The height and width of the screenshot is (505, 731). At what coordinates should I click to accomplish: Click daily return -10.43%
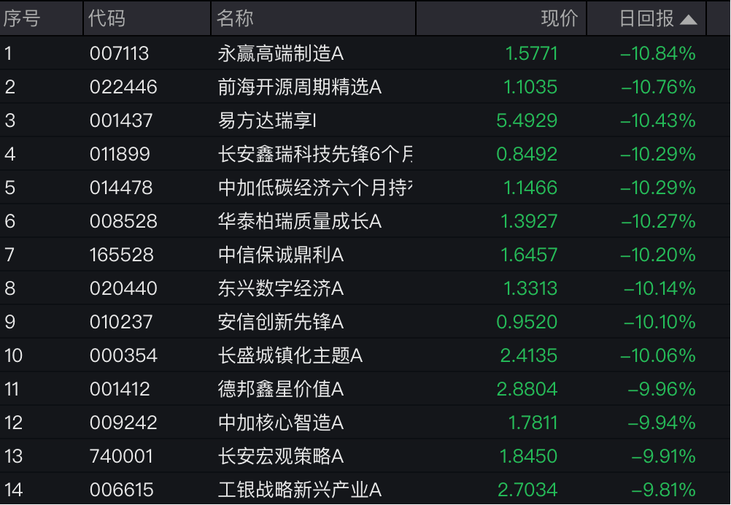(x=658, y=120)
